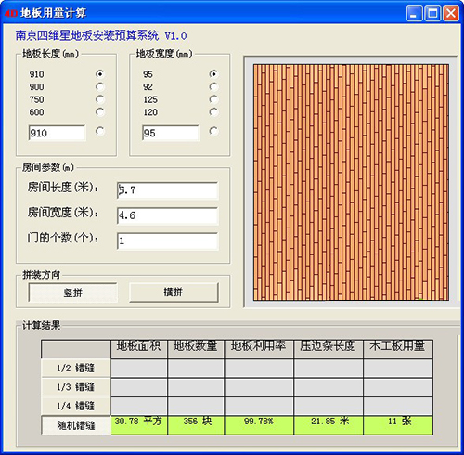464x455 pixels.
Task: Click the 地板数量 column header
Action: [x=196, y=349]
